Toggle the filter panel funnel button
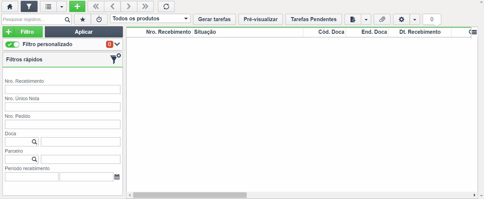Screen dimensions: 484x199 coord(29,6)
